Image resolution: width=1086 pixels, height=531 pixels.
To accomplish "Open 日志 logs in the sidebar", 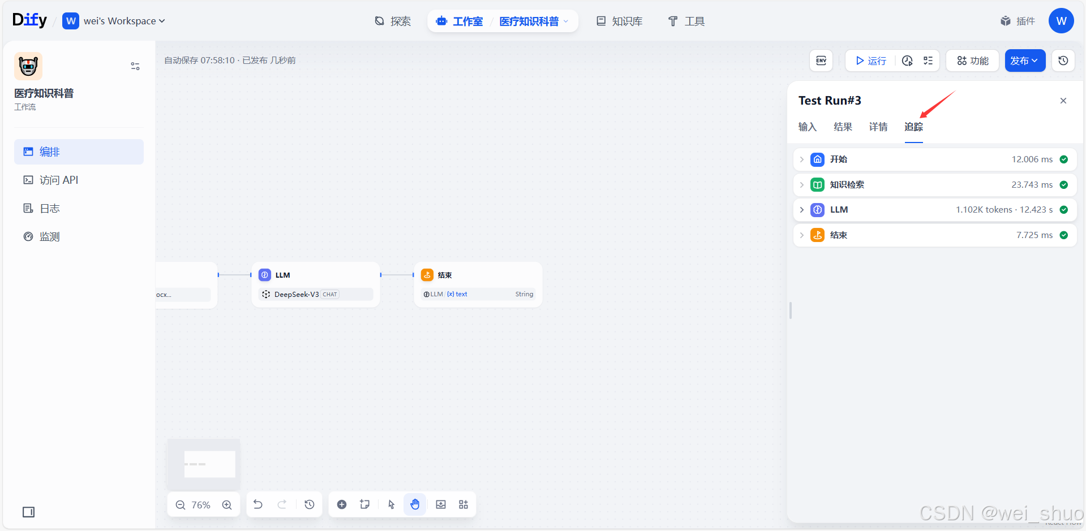I will click(79, 208).
